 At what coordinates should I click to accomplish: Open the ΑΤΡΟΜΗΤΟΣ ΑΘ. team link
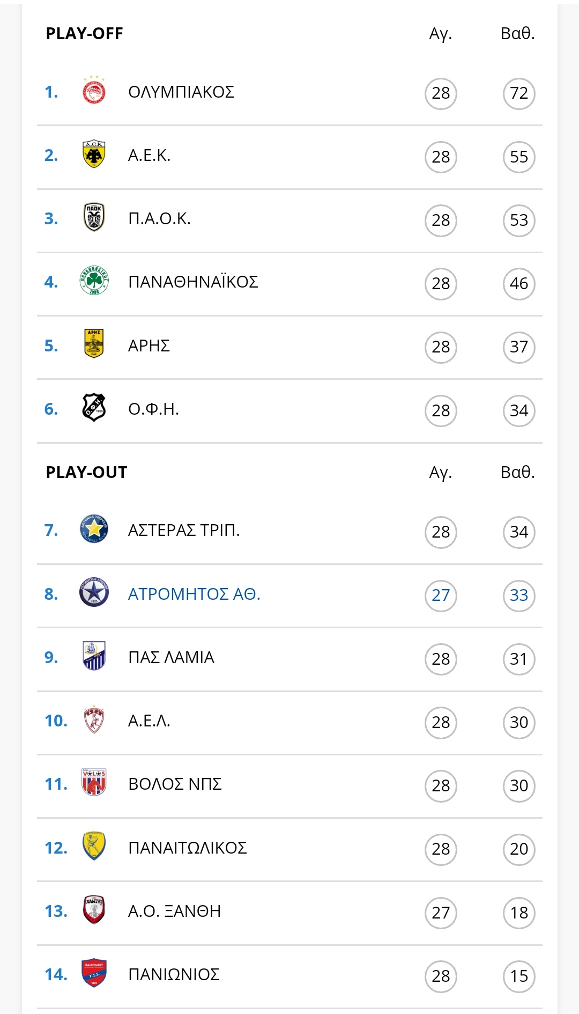194,594
